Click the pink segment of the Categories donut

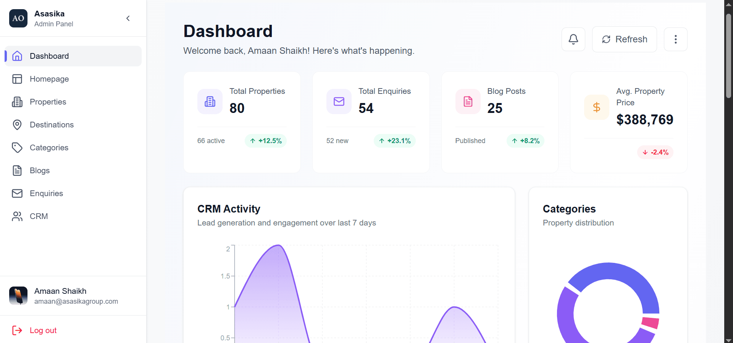pyautogui.click(x=650, y=322)
